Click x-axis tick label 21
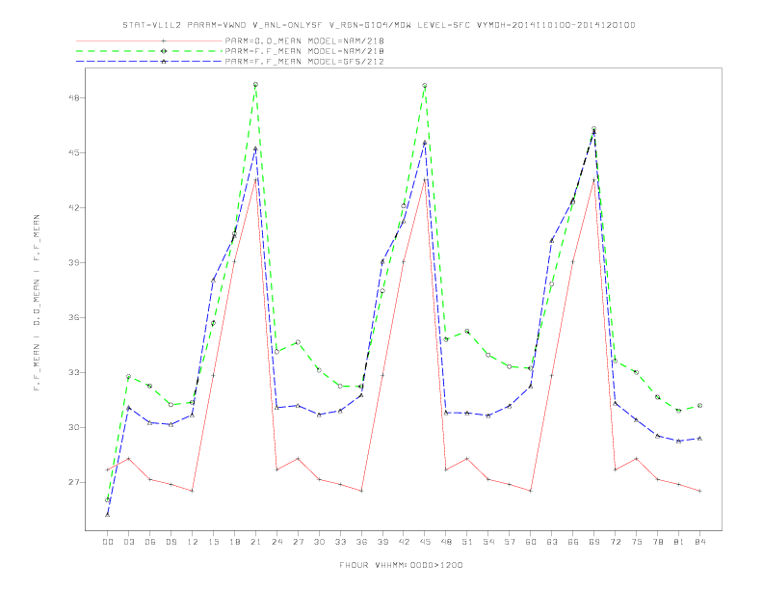 click(x=255, y=542)
